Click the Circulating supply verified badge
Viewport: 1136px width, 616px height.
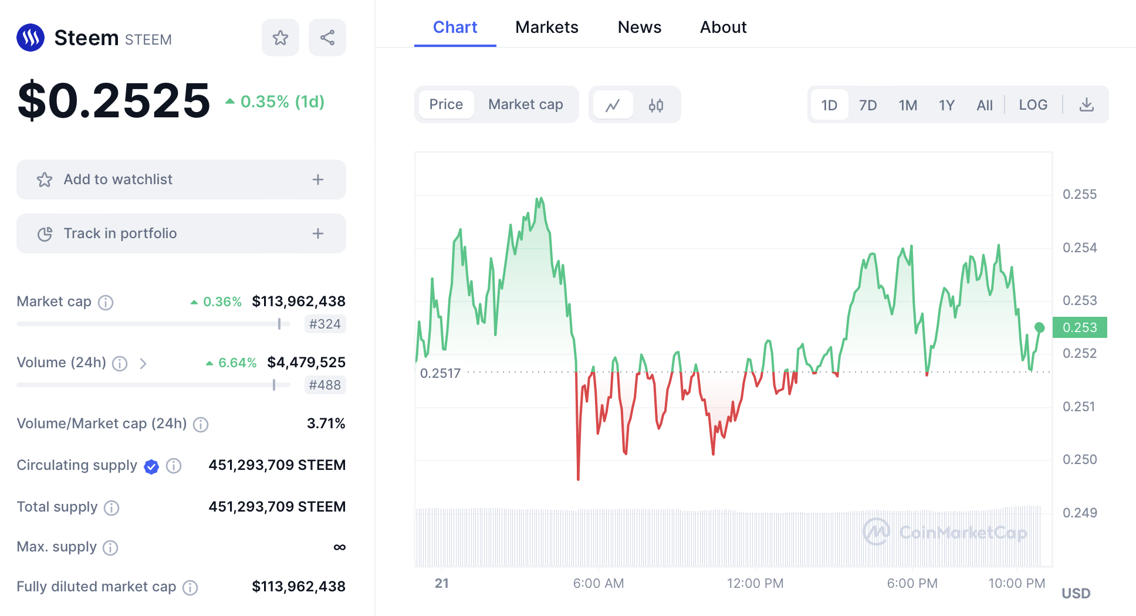pyautogui.click(x=151, y=466)
